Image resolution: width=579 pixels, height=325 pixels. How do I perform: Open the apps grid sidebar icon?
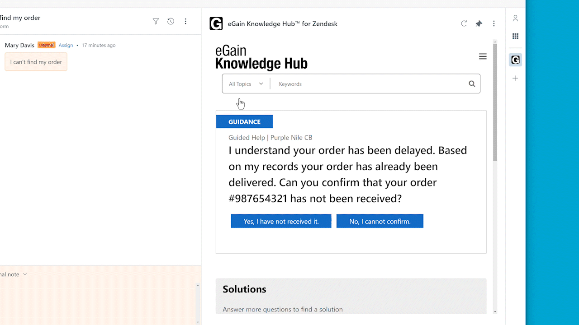(515, 36)
